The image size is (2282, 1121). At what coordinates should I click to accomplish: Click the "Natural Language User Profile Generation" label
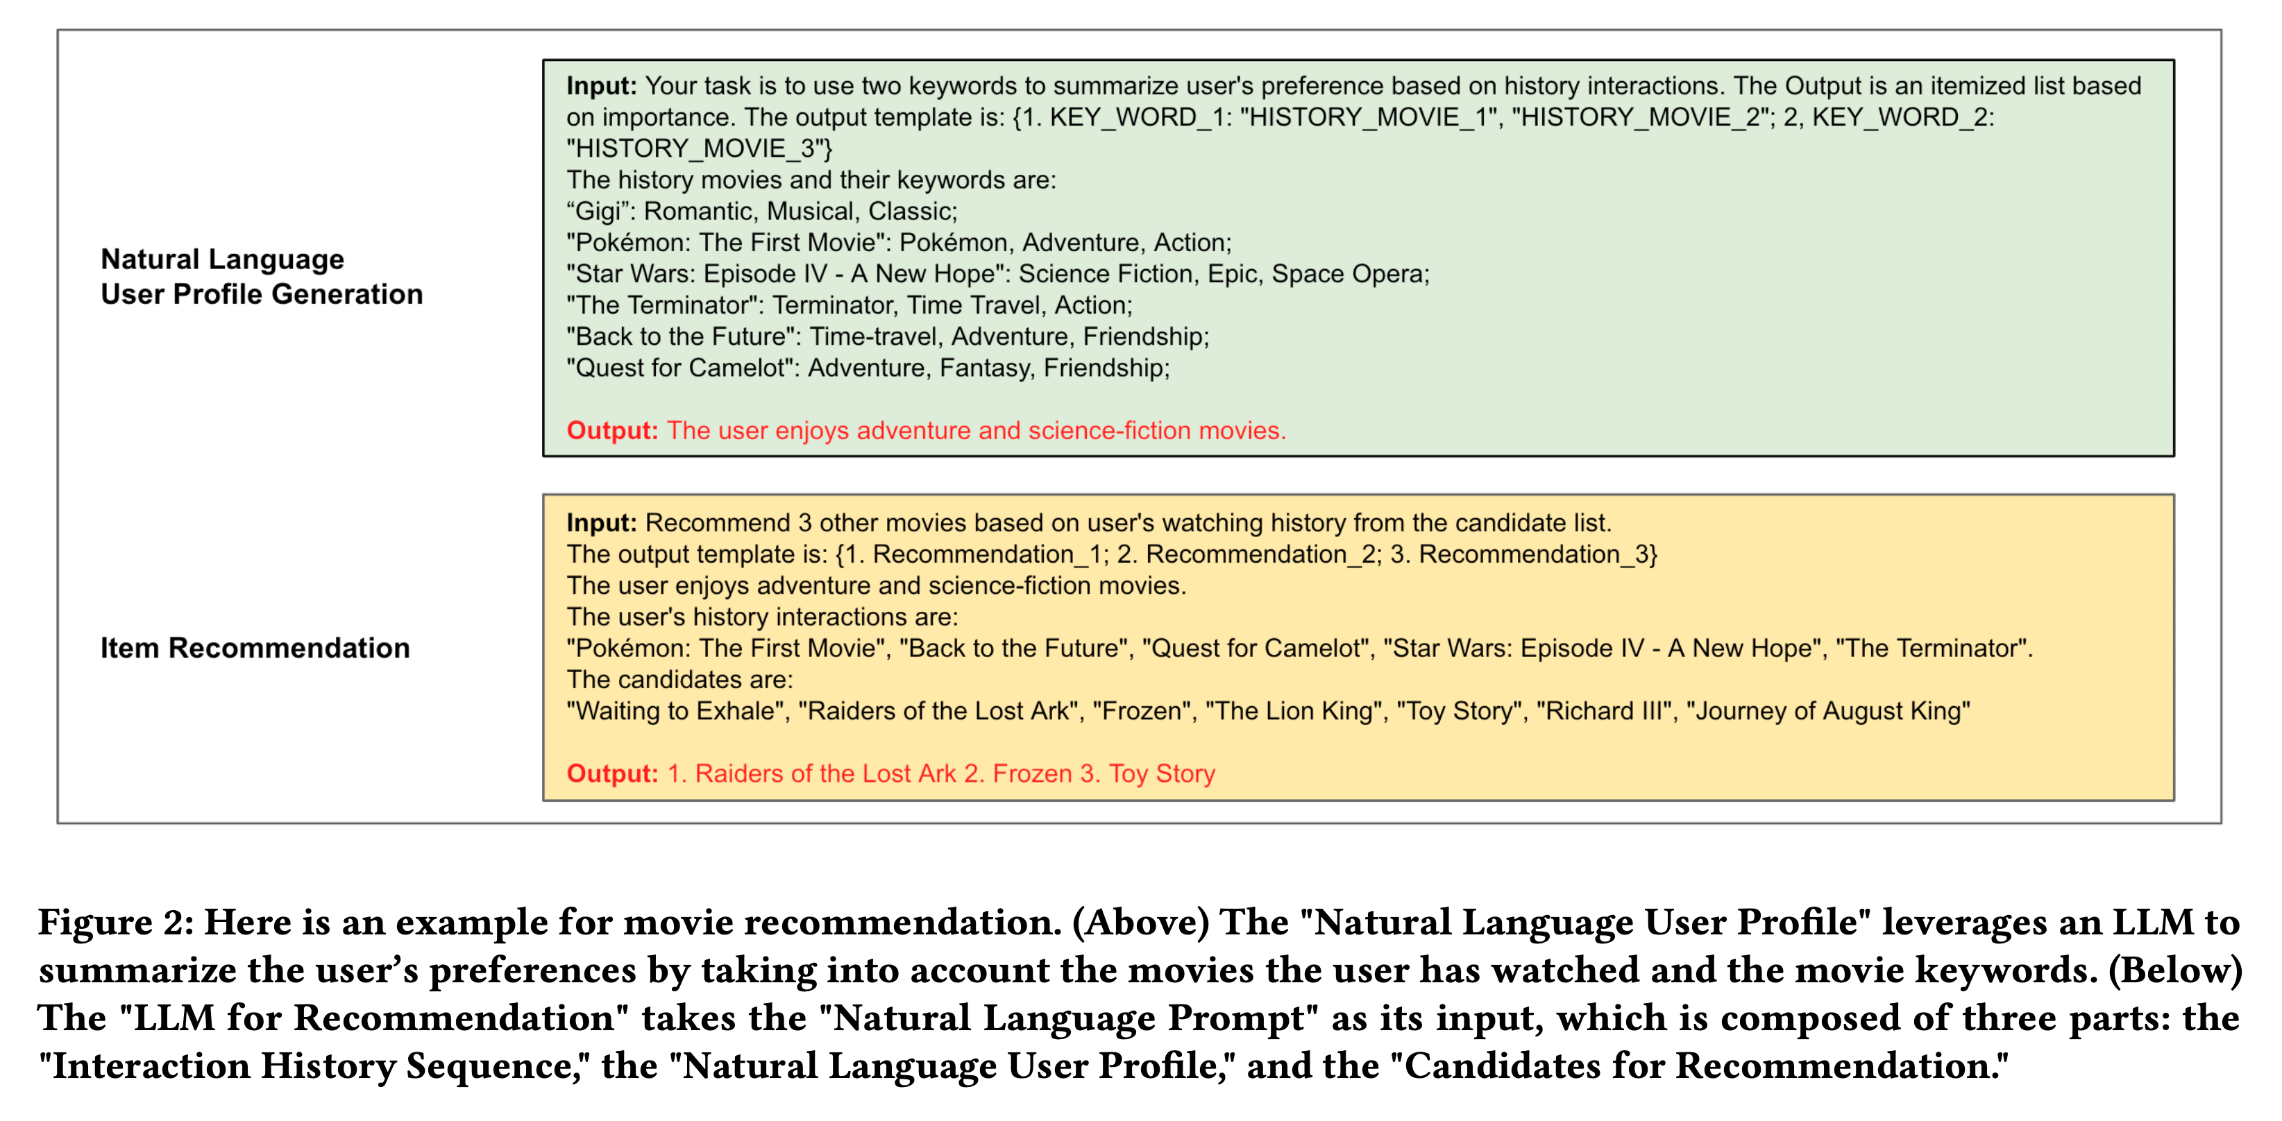click(x=262, y=276)
